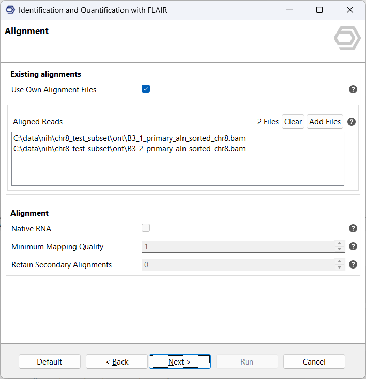
Task: View help for Retain Secondary Alignments
Action: click(353, 264)
